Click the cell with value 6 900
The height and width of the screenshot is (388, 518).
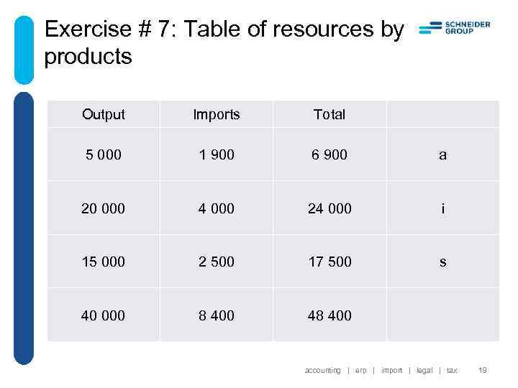(x=330, y=154)
